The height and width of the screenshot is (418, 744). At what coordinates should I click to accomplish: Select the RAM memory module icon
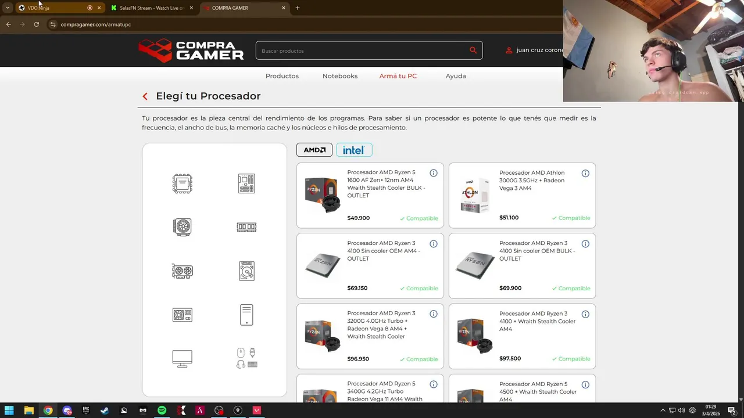pyautogui.click(x=246, y=227)
